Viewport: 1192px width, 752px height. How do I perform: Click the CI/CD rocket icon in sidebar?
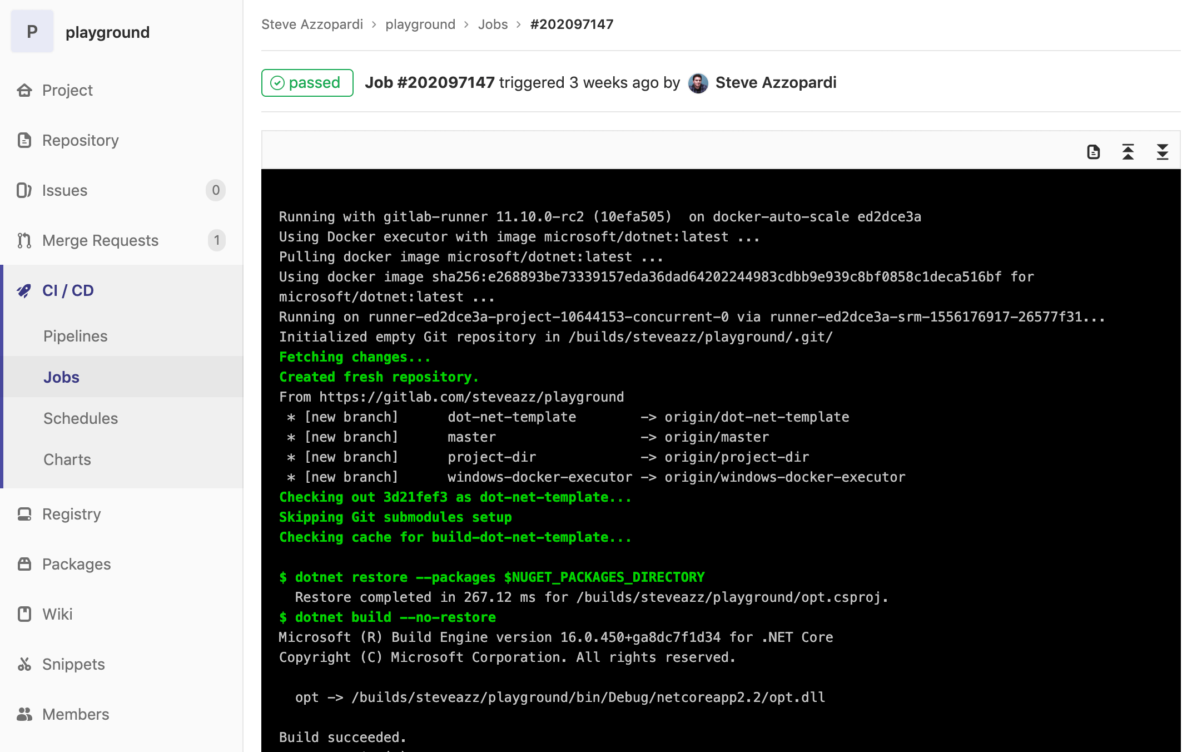coord(24,290)
